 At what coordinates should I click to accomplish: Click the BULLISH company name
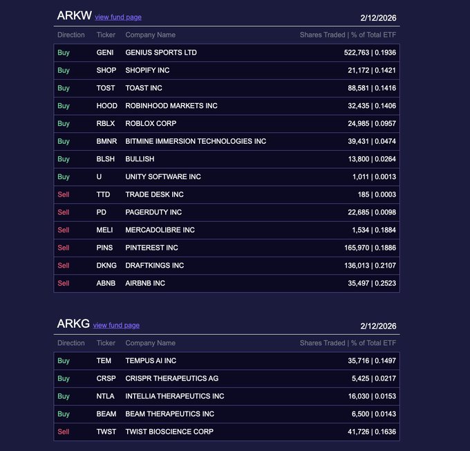(140, 159)
